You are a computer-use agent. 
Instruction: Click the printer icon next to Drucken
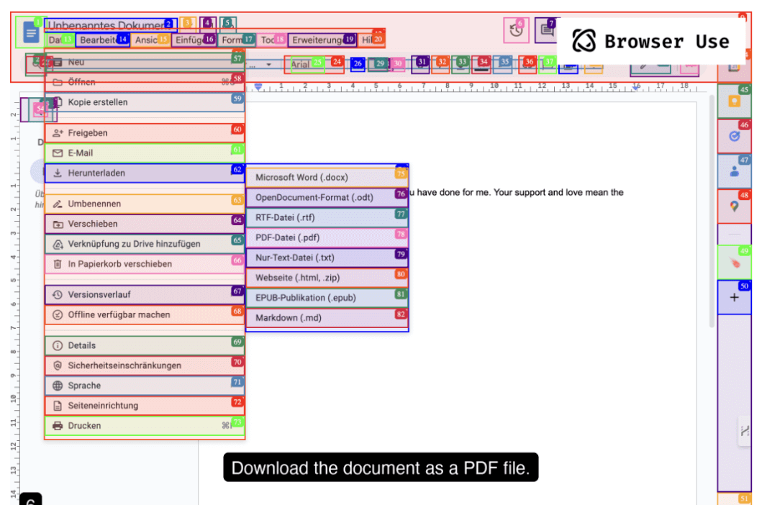58,426
